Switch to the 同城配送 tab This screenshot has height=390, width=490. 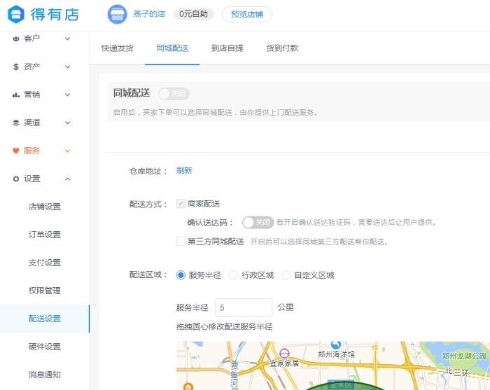[x=172, y=48]
